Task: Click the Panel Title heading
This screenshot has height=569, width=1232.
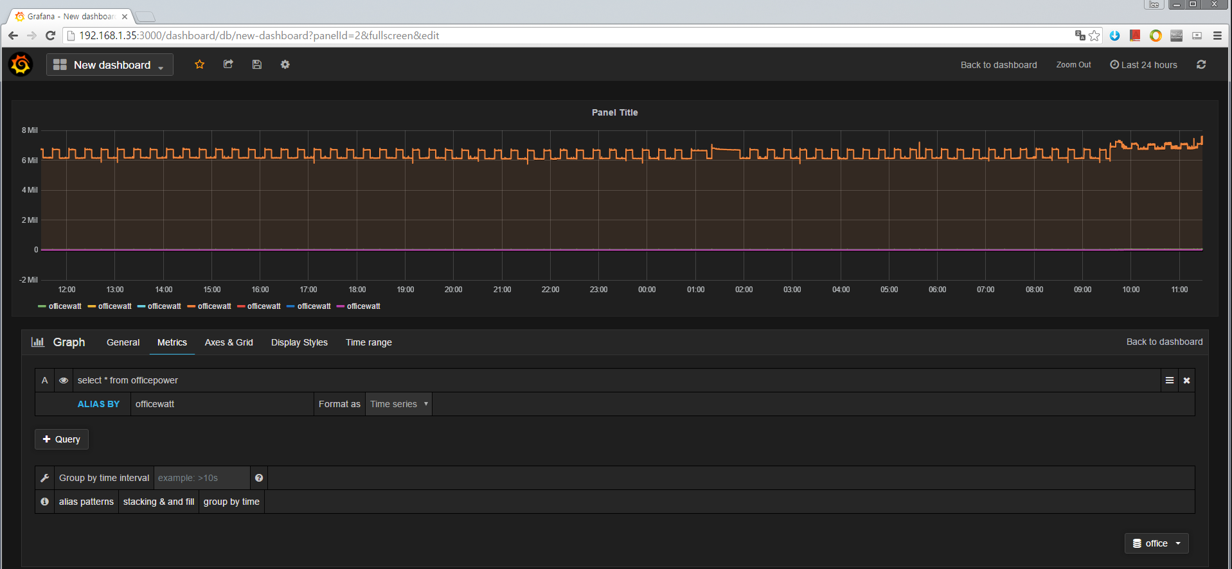Action: pyautogui.click(x=614, y=112)
